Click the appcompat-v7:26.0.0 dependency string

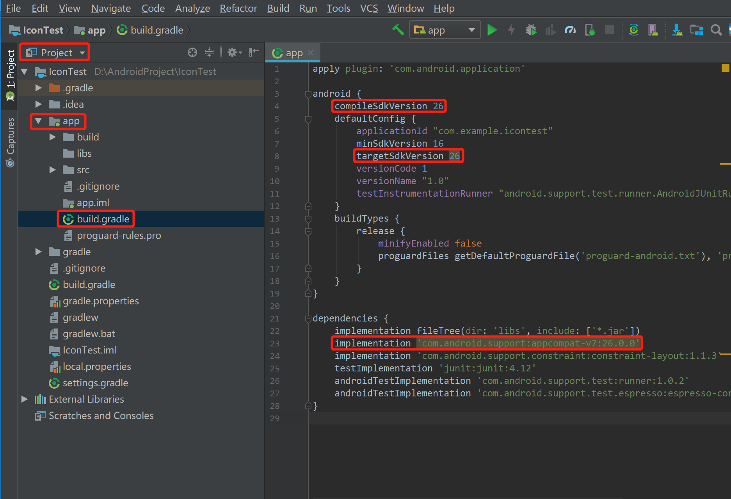pyautogui.click(x=528, y=343)
